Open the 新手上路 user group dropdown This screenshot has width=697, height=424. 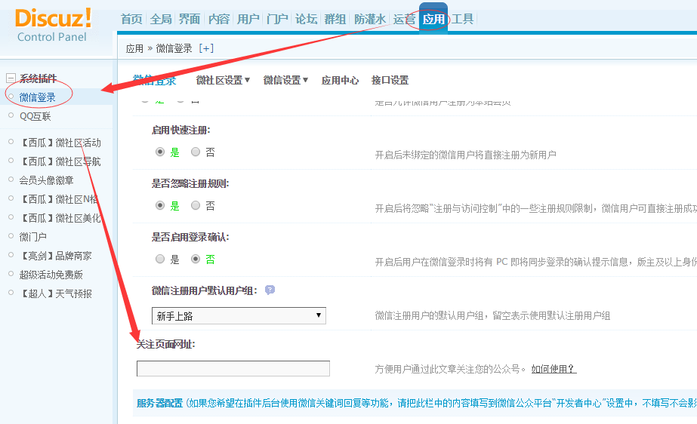(239, 315)
